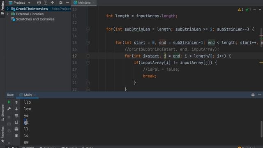263x148 pixels.
Task: Expand all nodes in Project tree
Action: click(46, 3)
